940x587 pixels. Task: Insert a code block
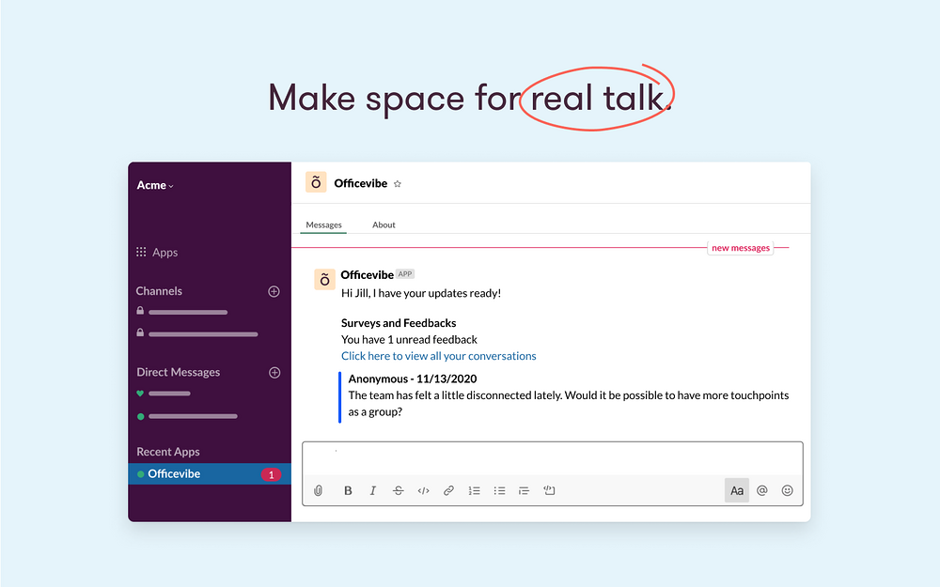pos(549,490)
